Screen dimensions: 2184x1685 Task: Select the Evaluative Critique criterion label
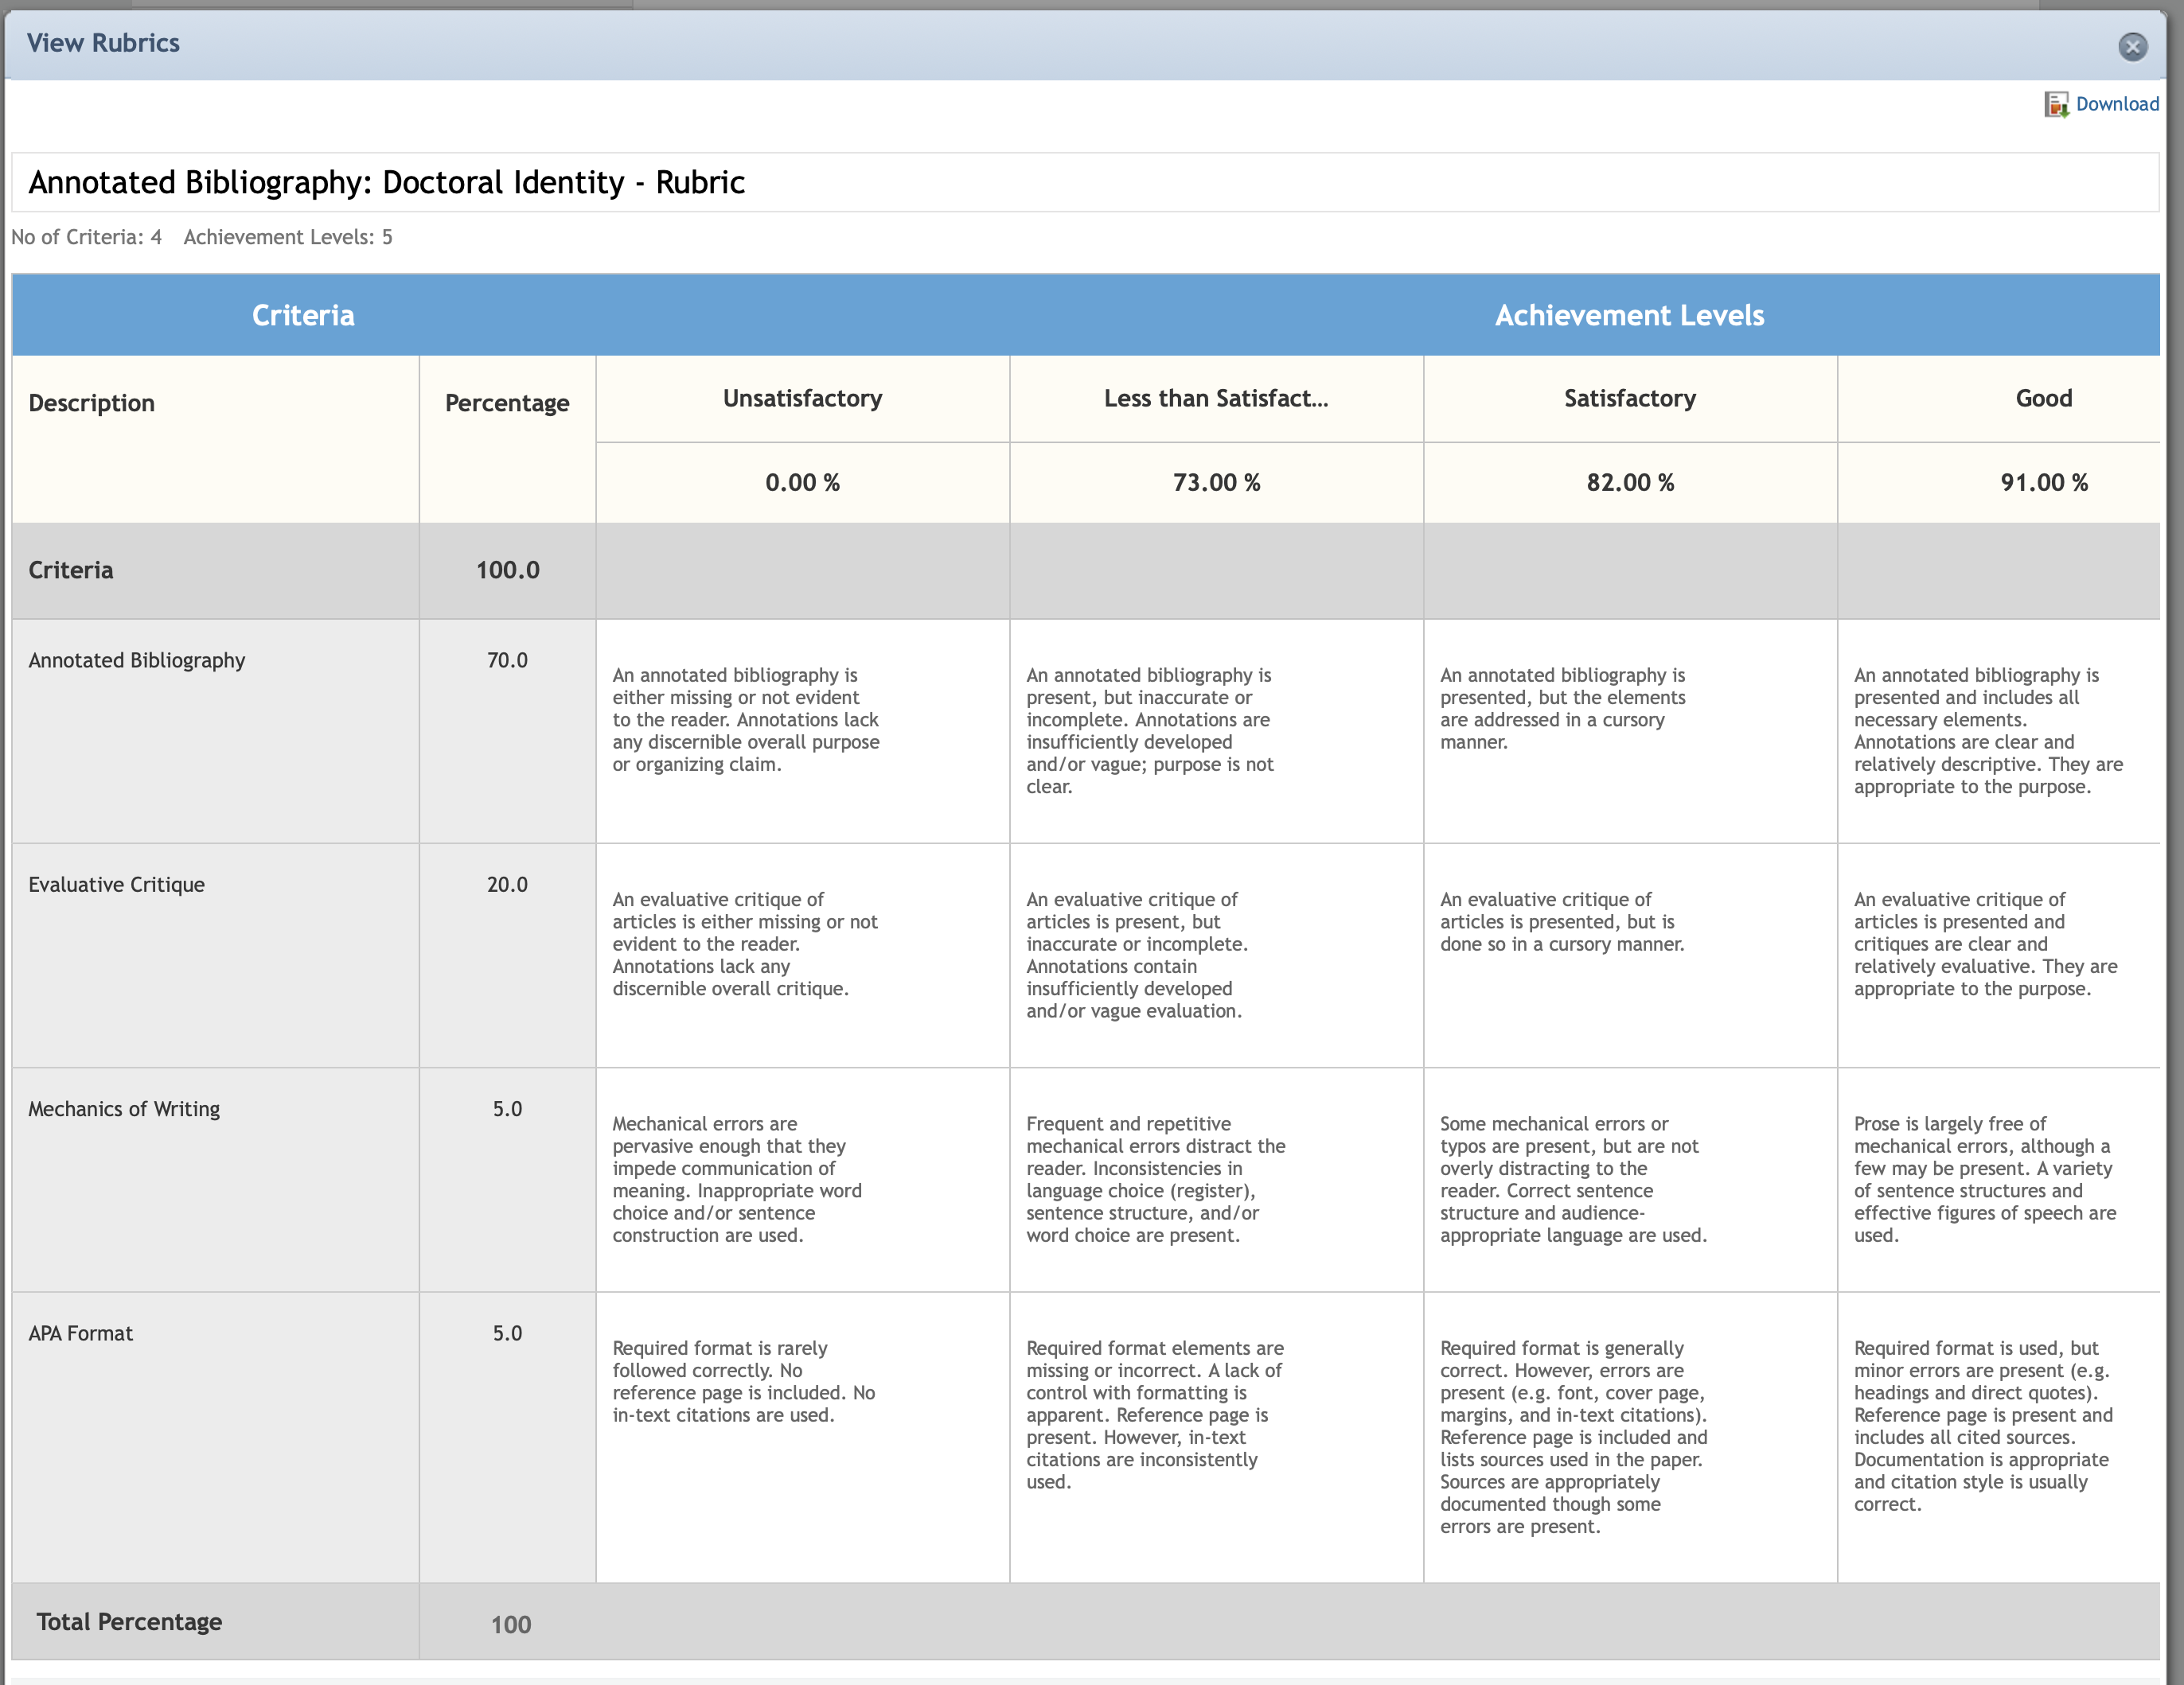(116, 885)
